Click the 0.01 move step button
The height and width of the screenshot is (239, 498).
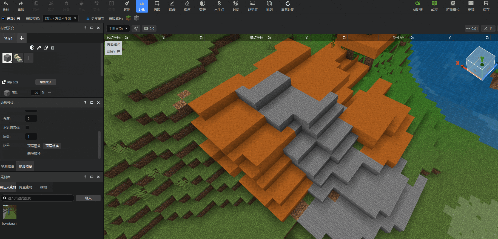click(x=472, y=28)
